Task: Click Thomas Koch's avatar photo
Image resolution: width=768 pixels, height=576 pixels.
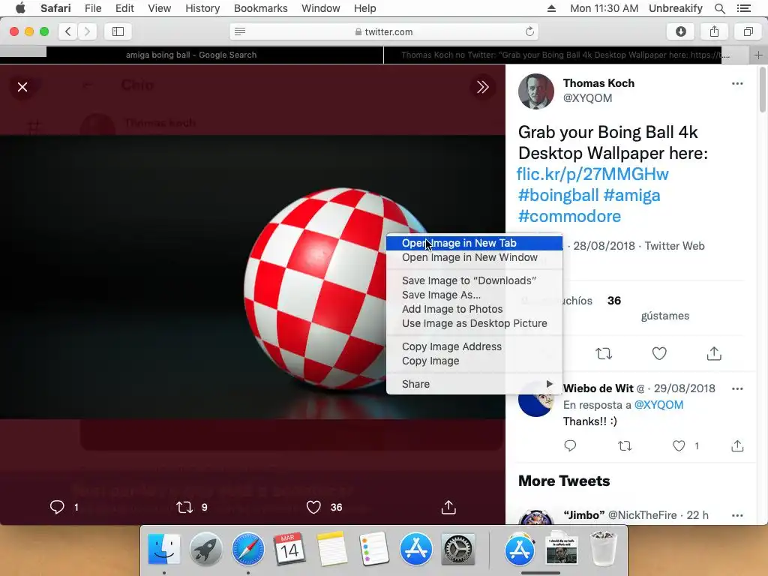Action: pyautogui.click(x=535, y=91)
